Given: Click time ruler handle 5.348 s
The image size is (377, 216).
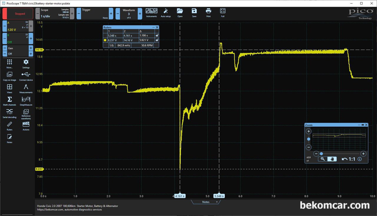Looking at the screenshot, I should click(219, 196).
